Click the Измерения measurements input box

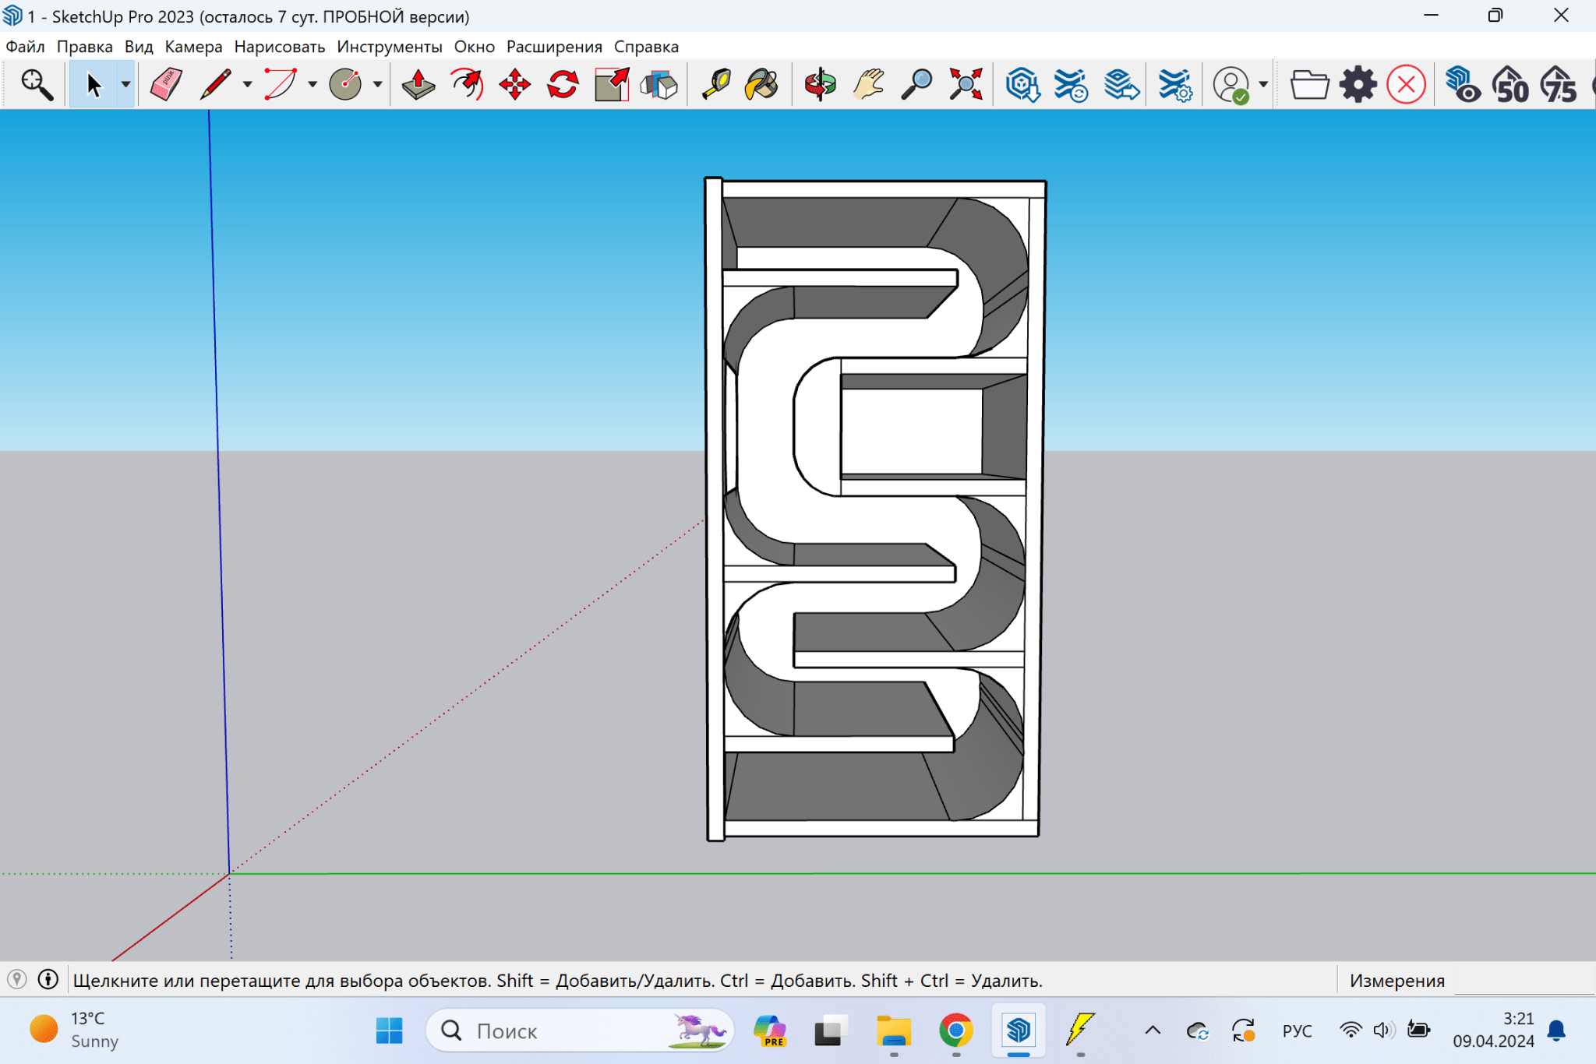click(1524, 980)
